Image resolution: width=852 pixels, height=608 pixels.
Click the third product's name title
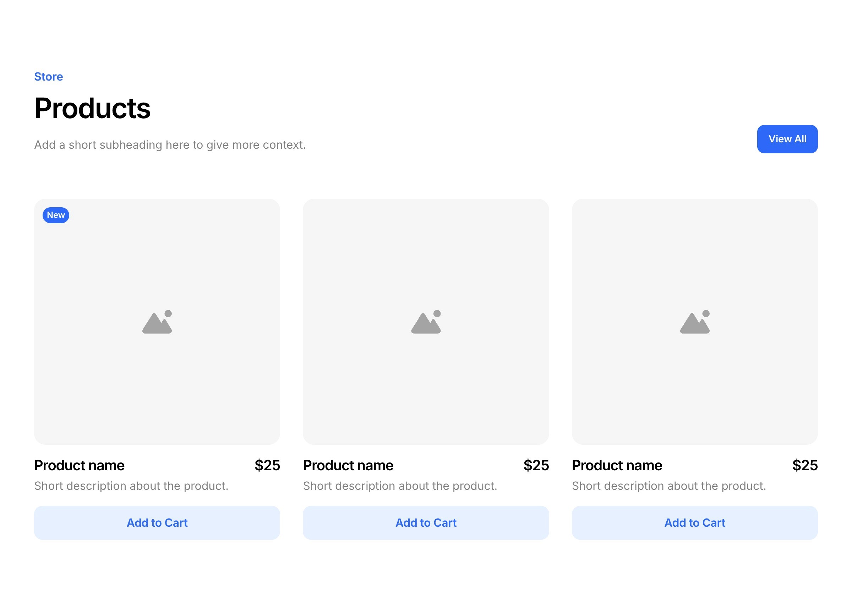coord(617,465)
